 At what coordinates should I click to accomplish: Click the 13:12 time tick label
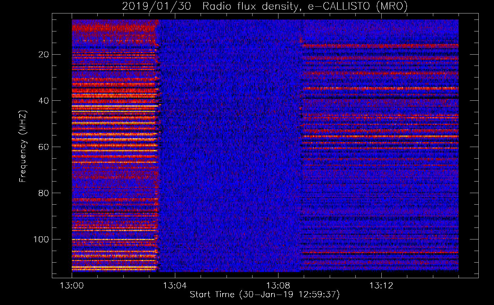381,286
